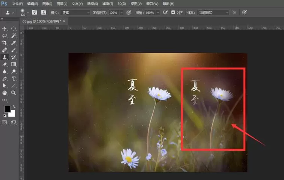The width and height of the screenshot is (284, 180).
Task: Select the Eraser tool
Action: click(x=5, y=64)
